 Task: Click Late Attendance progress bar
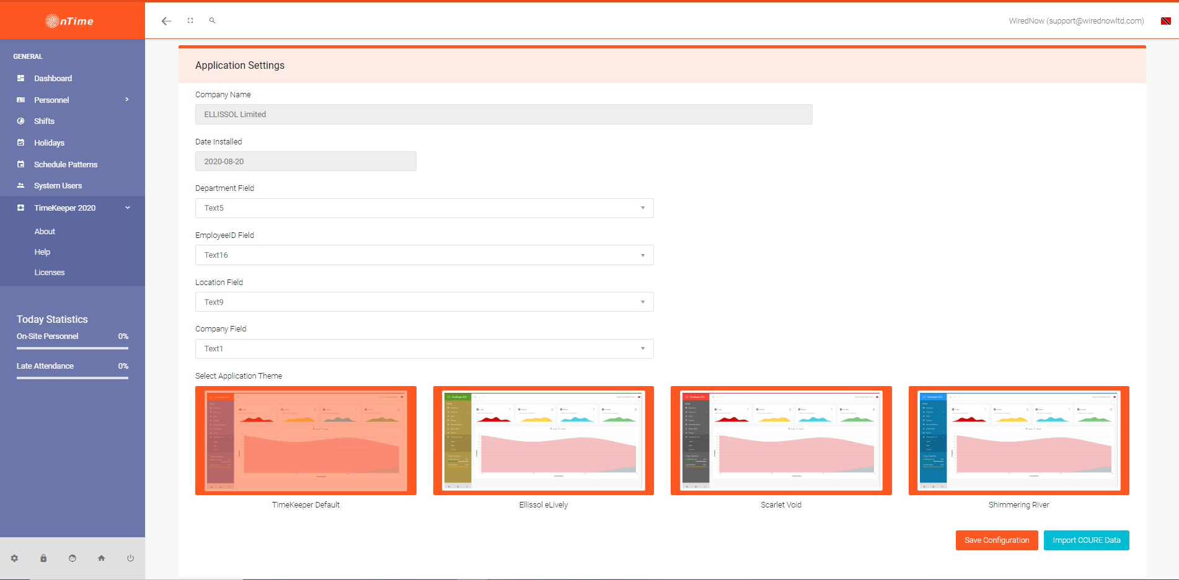73,378
